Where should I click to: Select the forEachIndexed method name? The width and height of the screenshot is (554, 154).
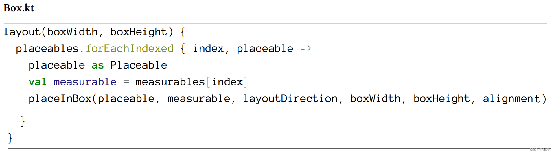[x=130, y=48]
